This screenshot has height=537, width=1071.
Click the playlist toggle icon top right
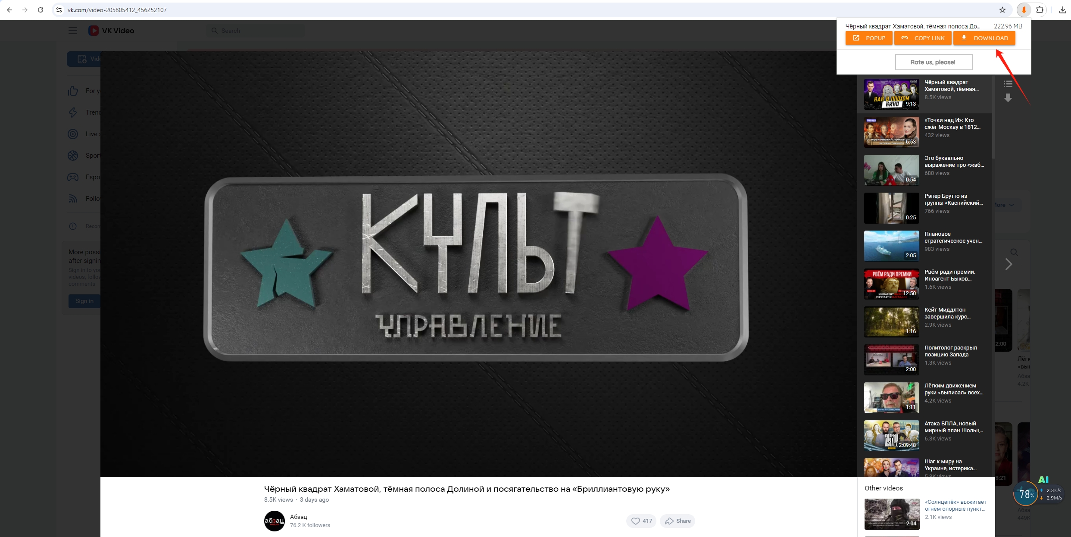tap(1007, 84)
